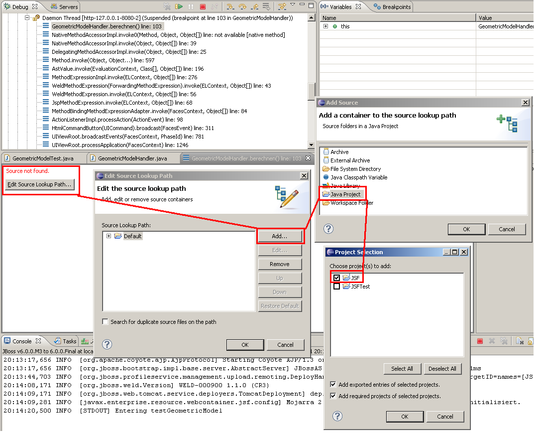The width and height of the screenshot is (534, 433).
Task: Close the berechnen() line 103 editor tab
Action: pyautogui.click(x=308, y=158)
